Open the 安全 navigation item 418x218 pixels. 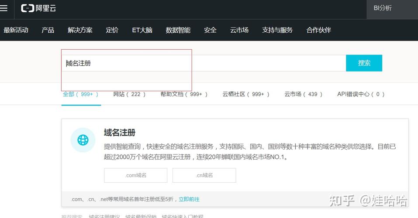click(210, 30)
